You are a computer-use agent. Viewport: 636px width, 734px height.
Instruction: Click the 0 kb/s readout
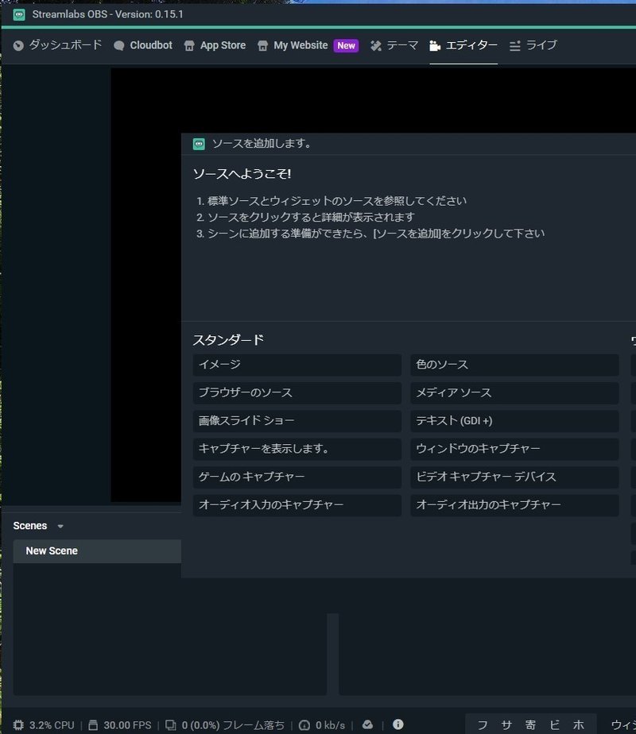330,725
